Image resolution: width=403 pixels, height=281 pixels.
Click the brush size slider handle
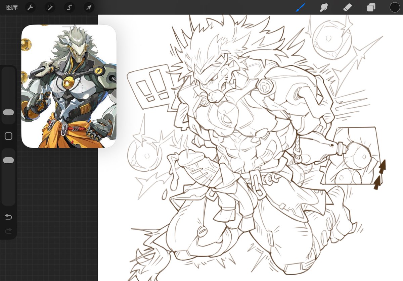(8, 112)
